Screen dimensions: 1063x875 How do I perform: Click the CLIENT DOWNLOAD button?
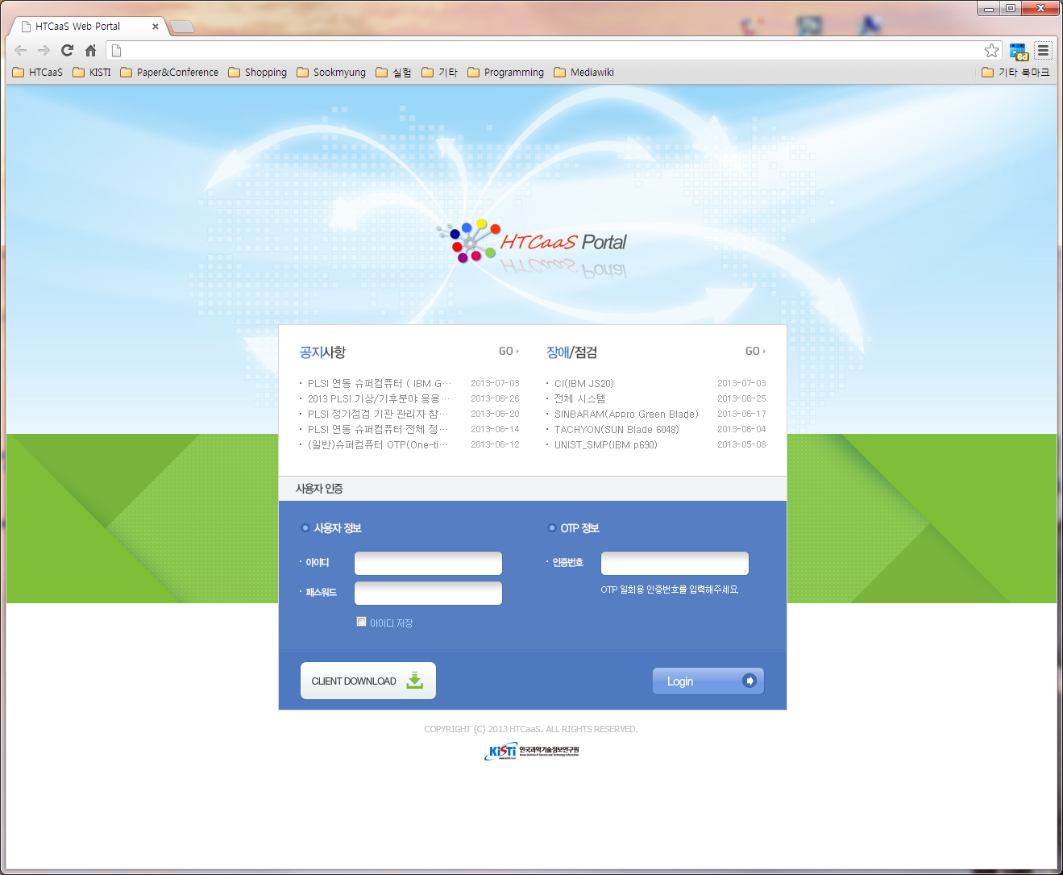(x=368, y=681)
